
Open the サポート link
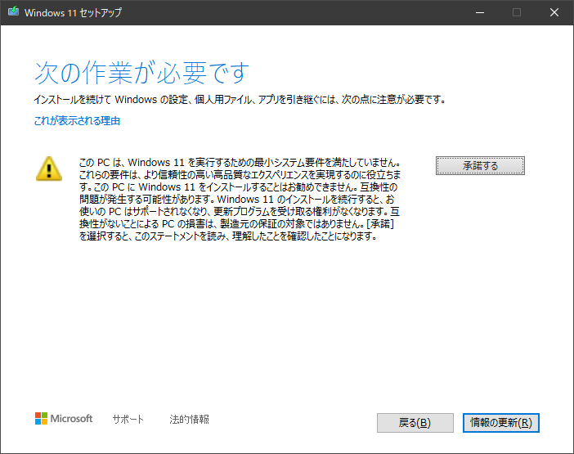pos(128,419)
